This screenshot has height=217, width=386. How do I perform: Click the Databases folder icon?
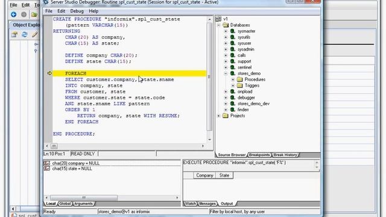coord(226,25)
